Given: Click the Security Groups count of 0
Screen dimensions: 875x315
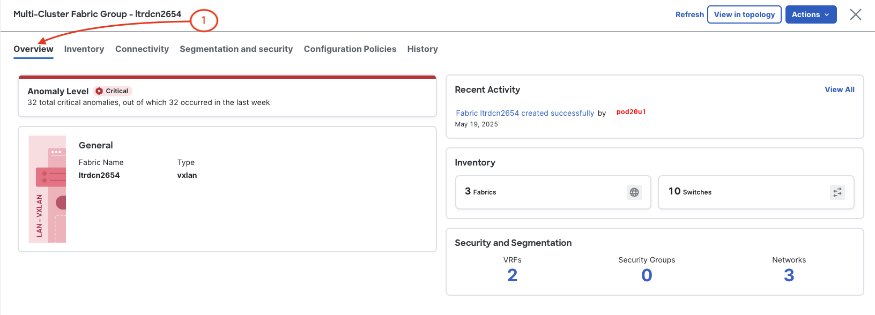Looking at the screenshot, I should click(x=647, y=275).
